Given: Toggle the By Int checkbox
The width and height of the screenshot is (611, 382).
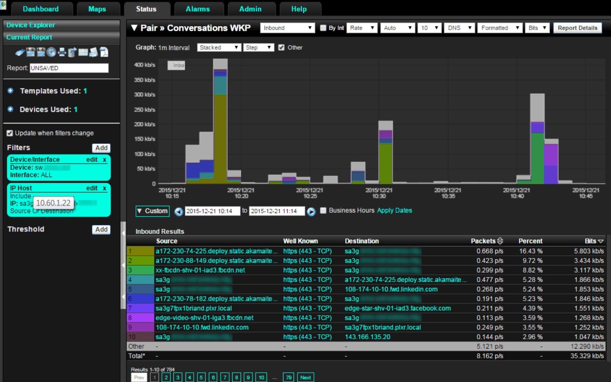Looking at the screenshot, I should tap(323, 28).
